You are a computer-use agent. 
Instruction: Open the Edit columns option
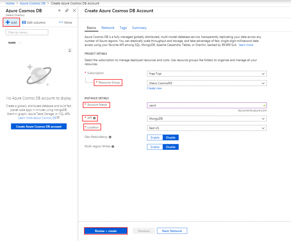coord(34,23)
